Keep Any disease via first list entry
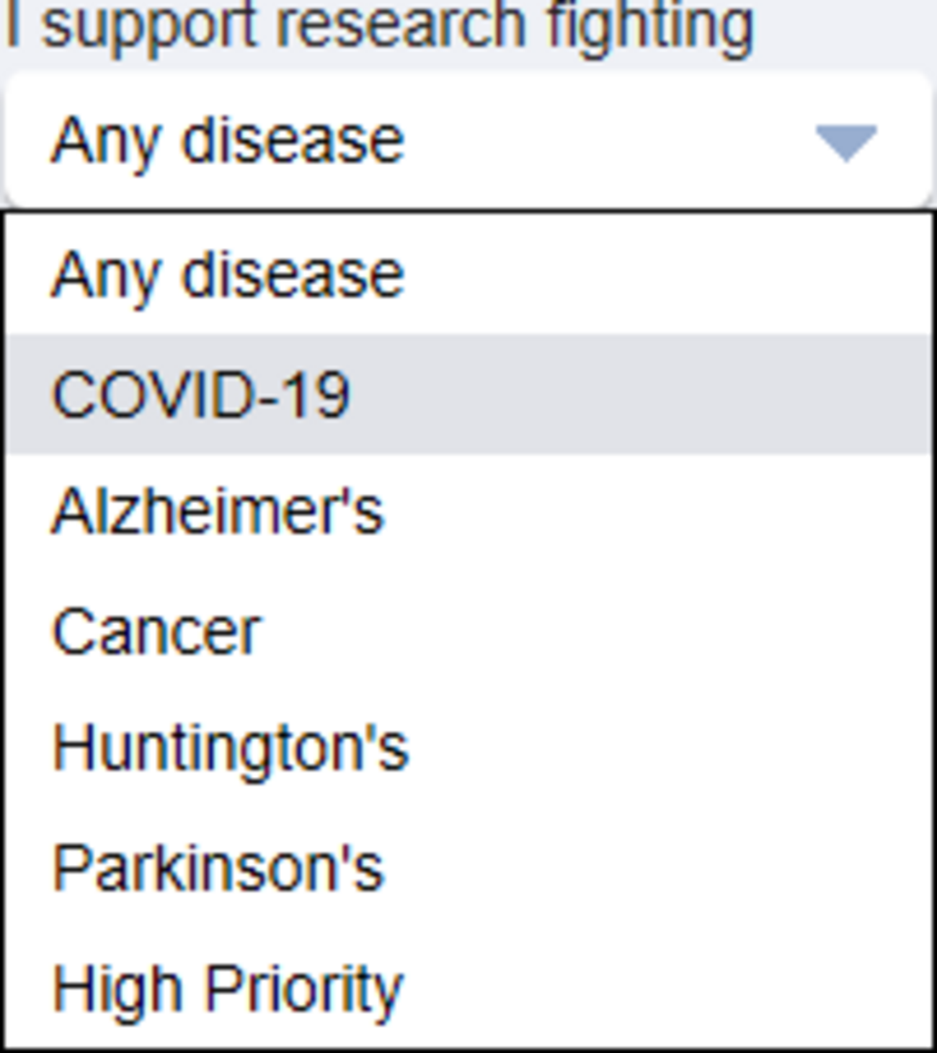This screenshot has height=1053, width=937. coord(228,275)
